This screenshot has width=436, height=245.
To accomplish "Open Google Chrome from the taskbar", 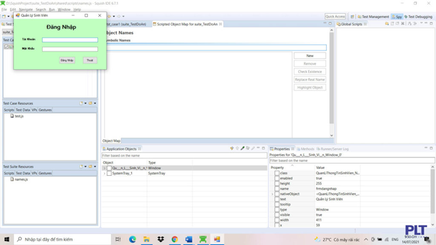I will click(175, 239).
